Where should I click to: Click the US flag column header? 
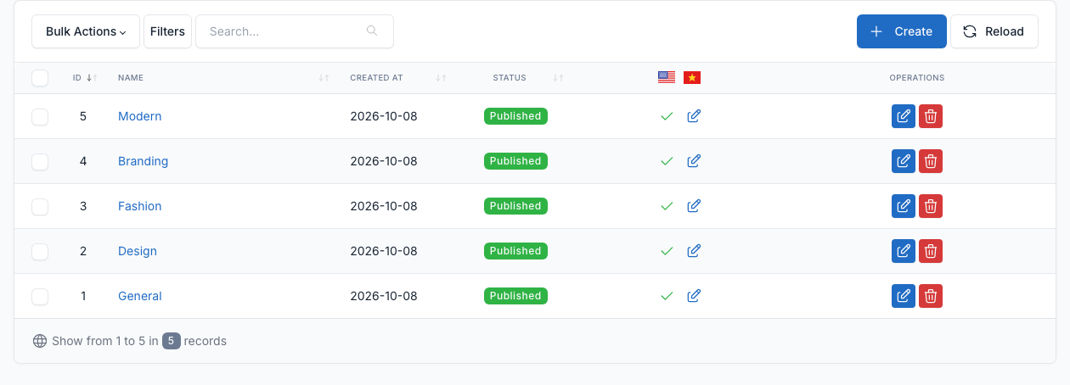(x=667, y=78)
